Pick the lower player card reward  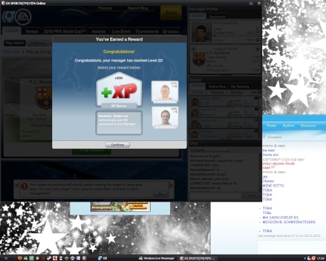[x=165, y=117]
